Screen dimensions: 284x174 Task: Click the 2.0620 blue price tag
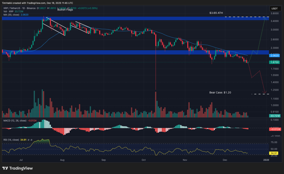274,56
